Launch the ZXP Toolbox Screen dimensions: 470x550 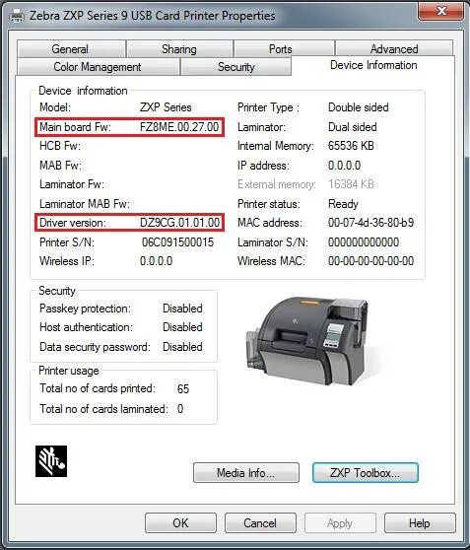[366, 473]
